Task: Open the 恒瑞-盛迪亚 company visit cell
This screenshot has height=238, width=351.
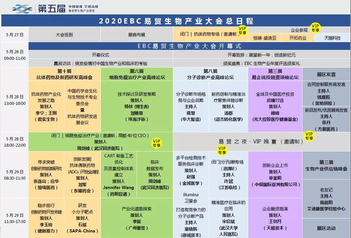Action: [265, 38]
